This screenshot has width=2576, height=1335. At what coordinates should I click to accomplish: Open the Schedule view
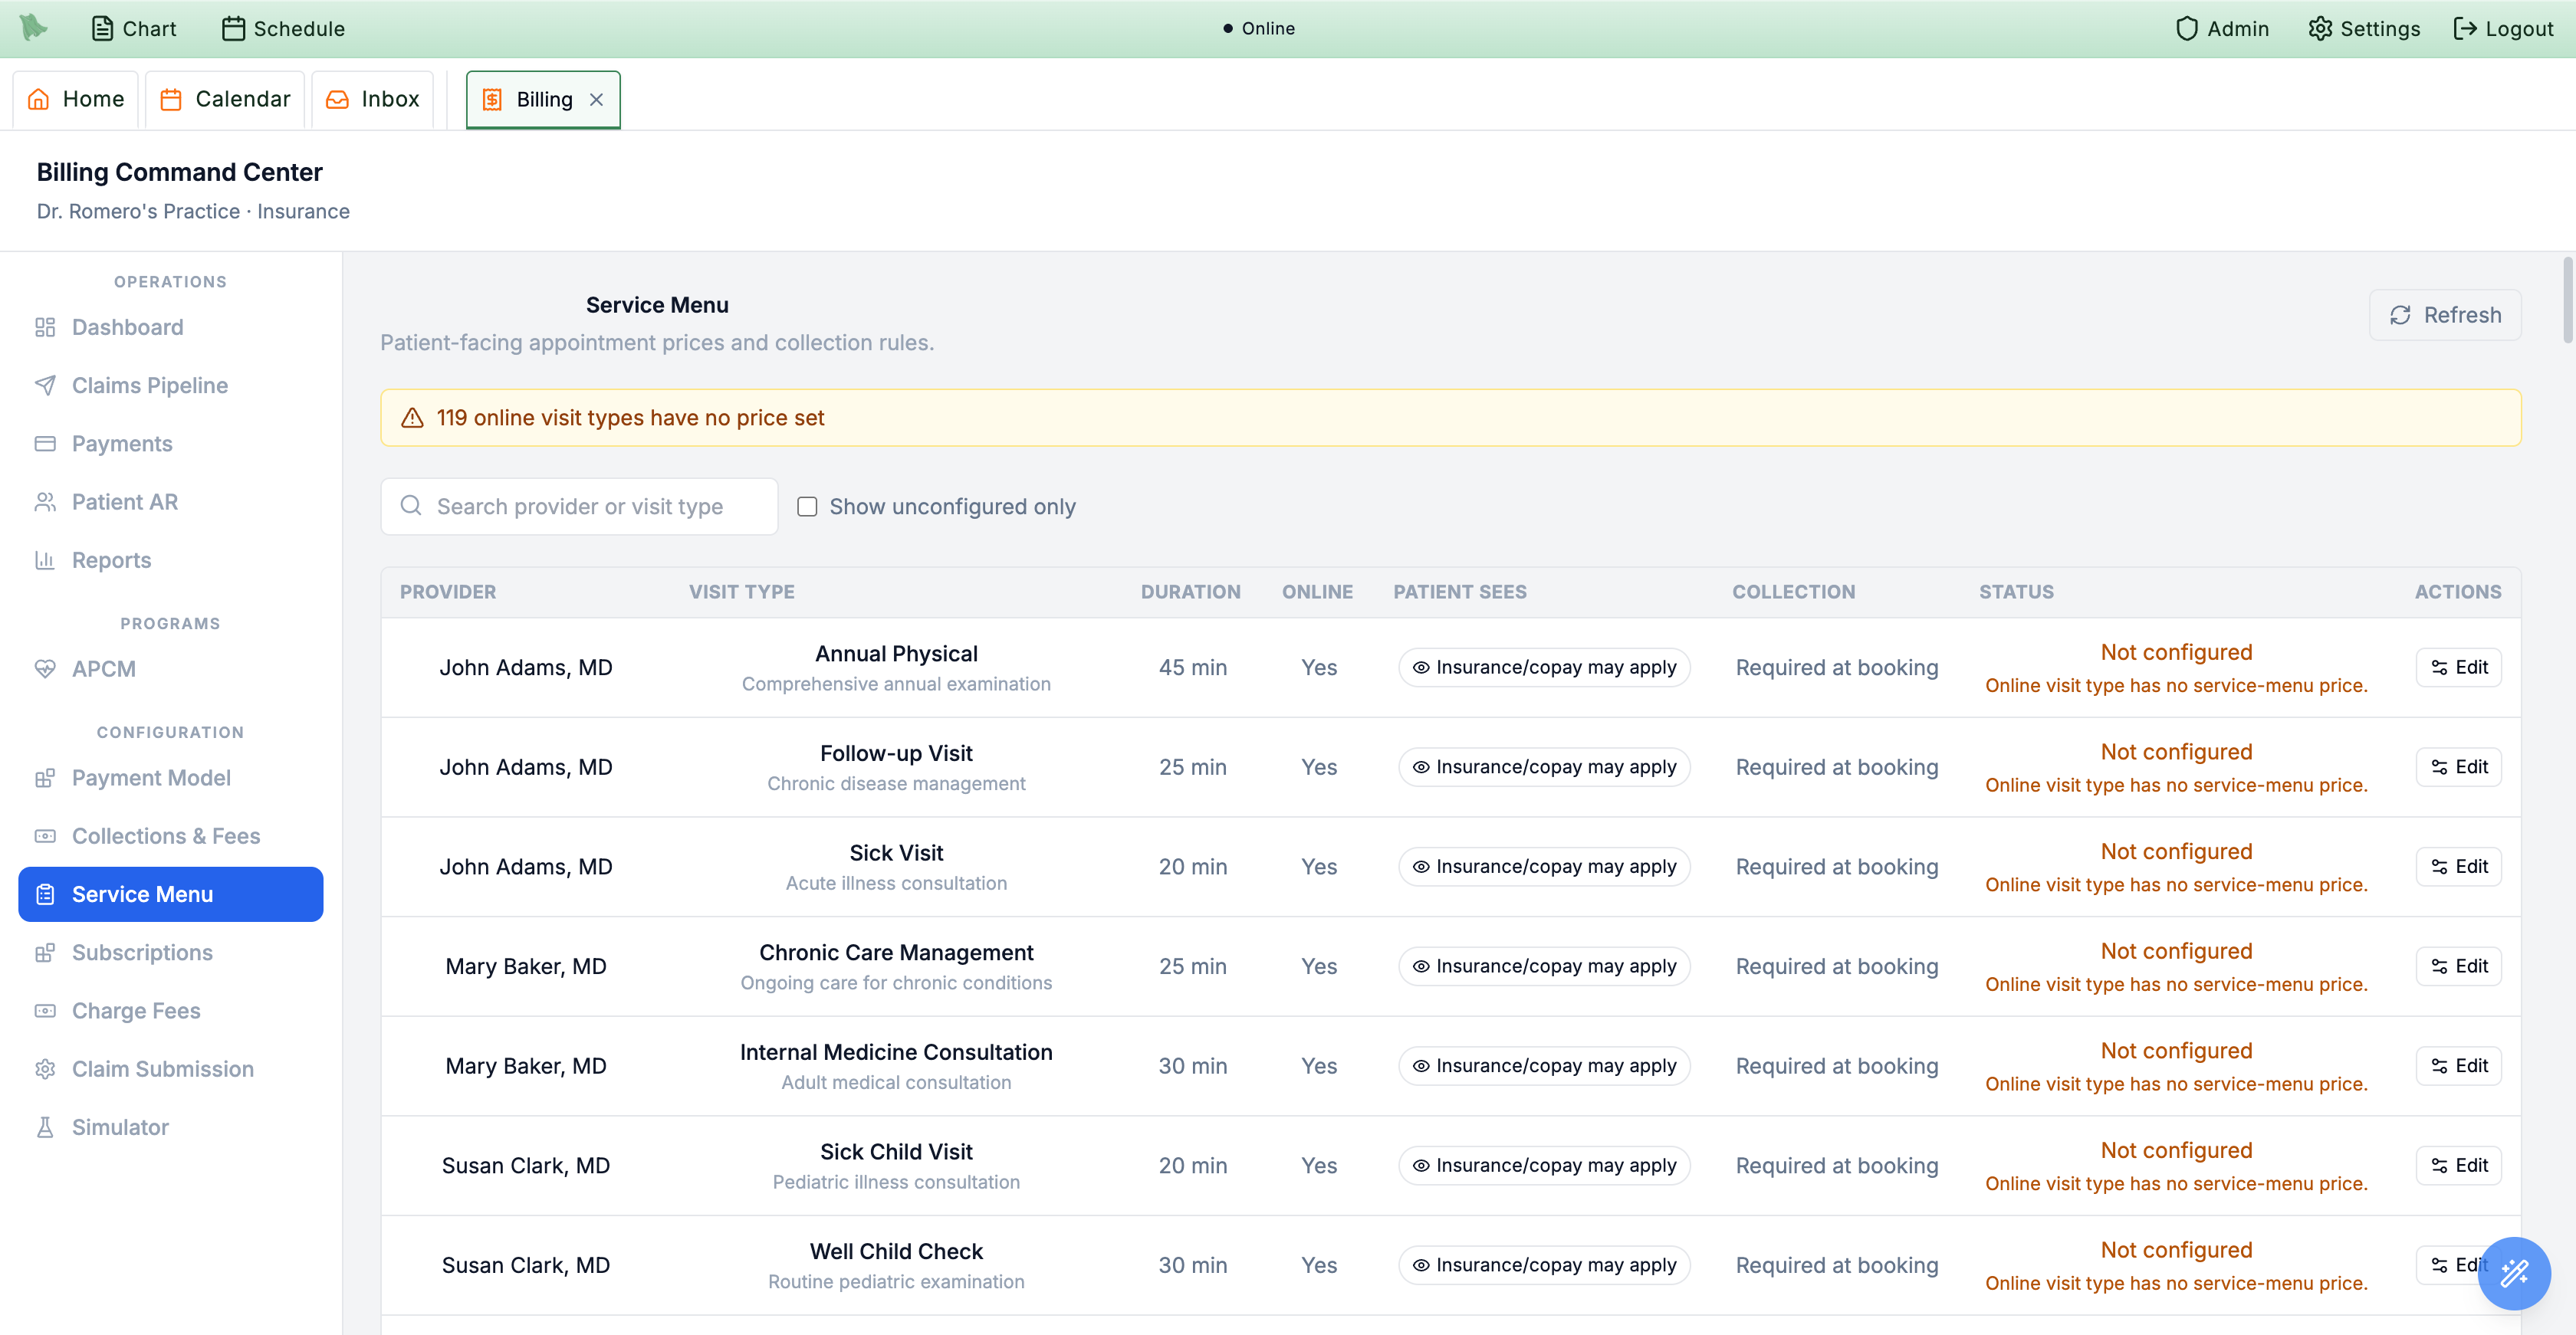point(284,28)
